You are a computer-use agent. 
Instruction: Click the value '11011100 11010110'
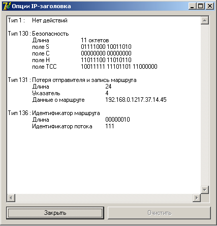coord(106,60)
